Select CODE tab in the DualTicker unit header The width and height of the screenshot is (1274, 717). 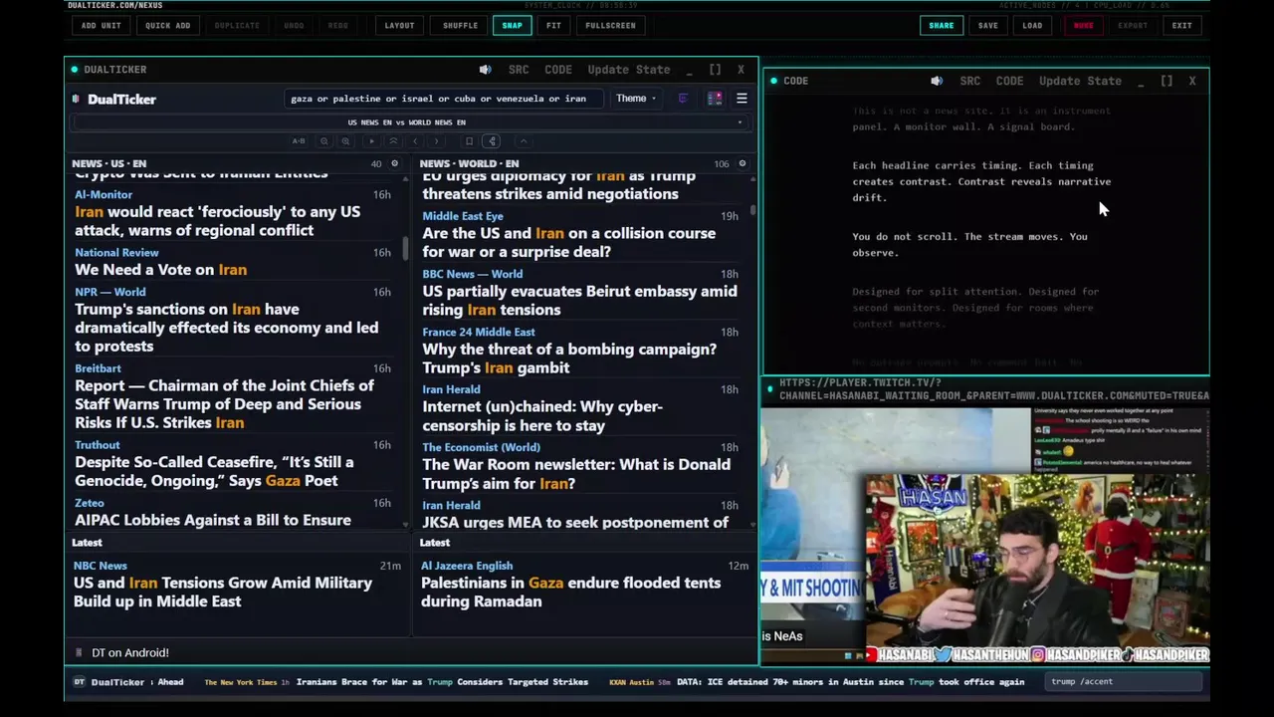pos(558,70)
